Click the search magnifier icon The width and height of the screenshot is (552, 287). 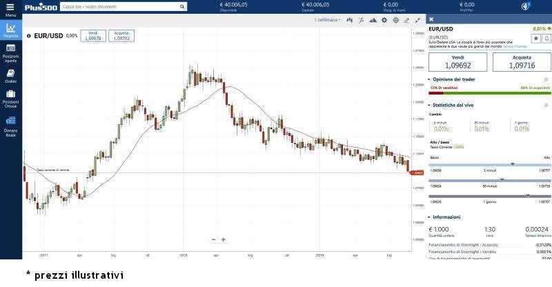(x=182, y=6)
